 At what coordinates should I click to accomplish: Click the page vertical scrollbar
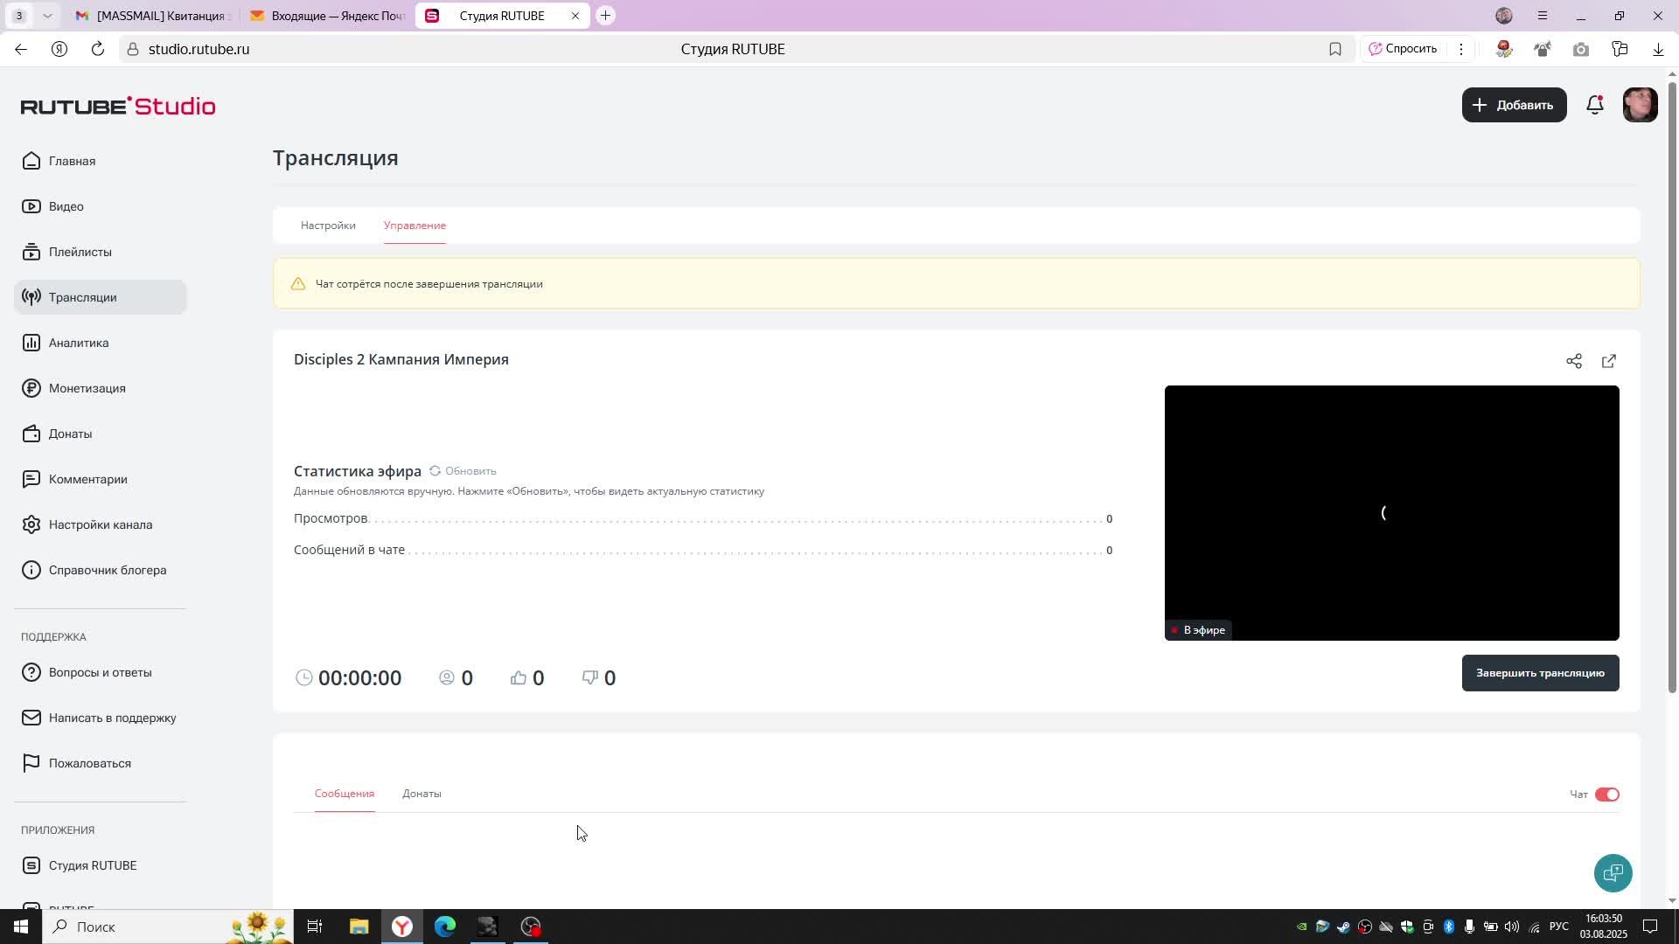click(x=1672, y=385)
